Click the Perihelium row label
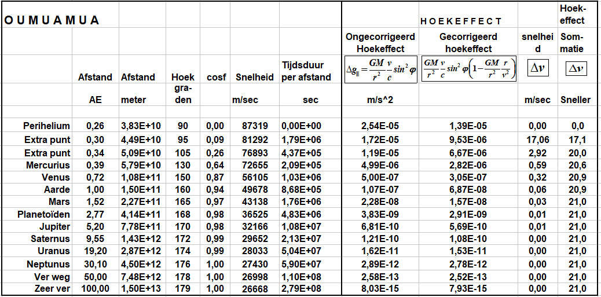601x297 pixels. coord(46,126)
